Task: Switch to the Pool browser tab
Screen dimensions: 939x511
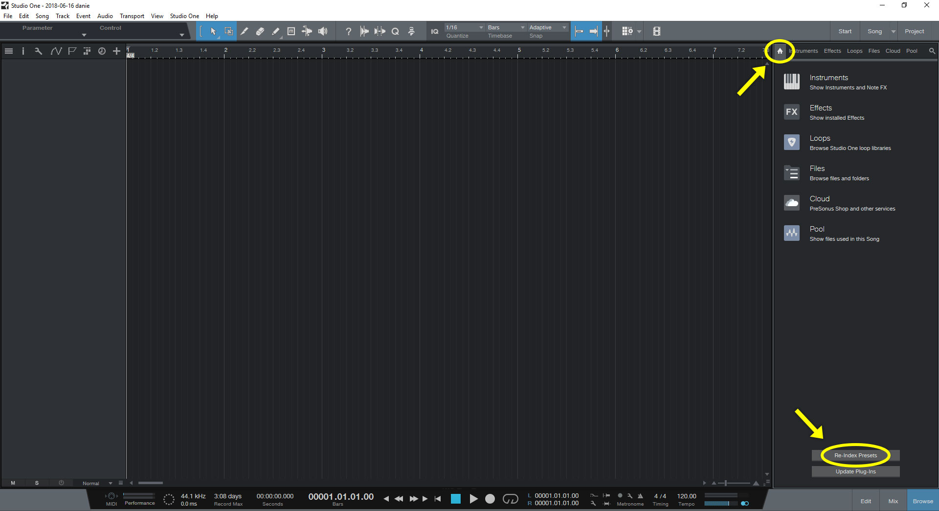Action: [x=912, y=51]
